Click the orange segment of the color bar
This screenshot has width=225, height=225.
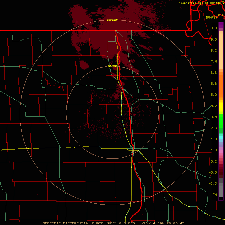click(221, 86)
